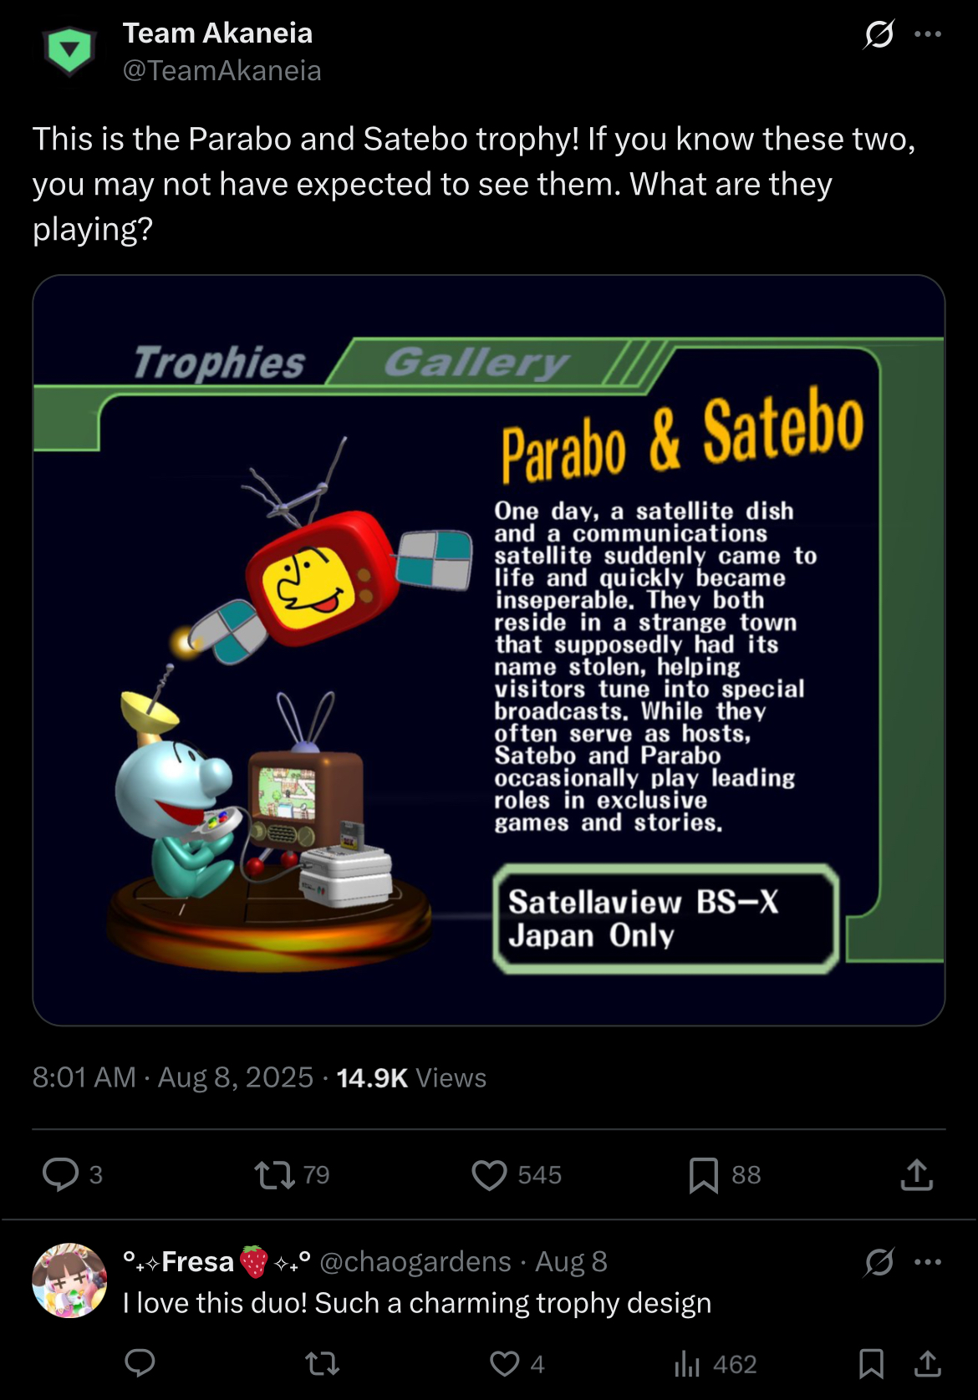View analytics for Fresa's reply
Screen dimensions: 978x1400
pyautogui.click(x=687, y=1364)
